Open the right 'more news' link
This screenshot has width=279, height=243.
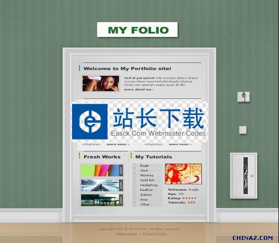click(x=180, y=144)
